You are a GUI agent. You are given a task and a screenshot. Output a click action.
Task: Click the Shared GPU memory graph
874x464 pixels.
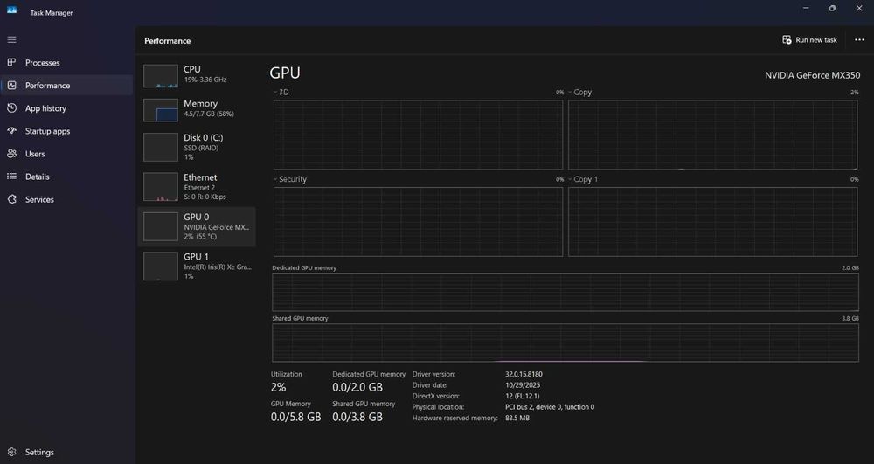(x=565, y=343)
